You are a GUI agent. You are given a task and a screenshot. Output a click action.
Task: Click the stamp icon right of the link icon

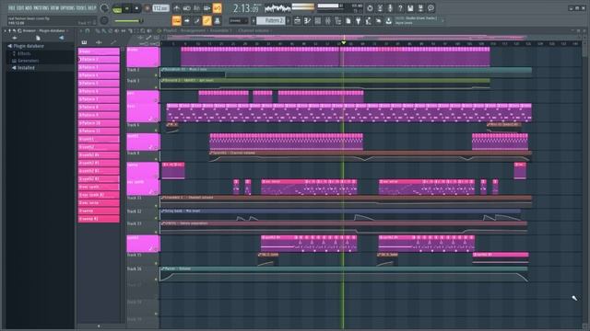tap(218, 20)
